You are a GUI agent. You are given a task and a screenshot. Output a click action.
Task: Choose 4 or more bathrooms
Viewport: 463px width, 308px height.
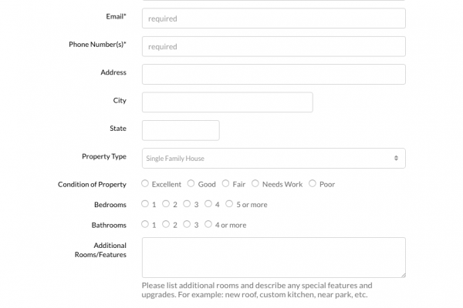click(x=208, y=225)
